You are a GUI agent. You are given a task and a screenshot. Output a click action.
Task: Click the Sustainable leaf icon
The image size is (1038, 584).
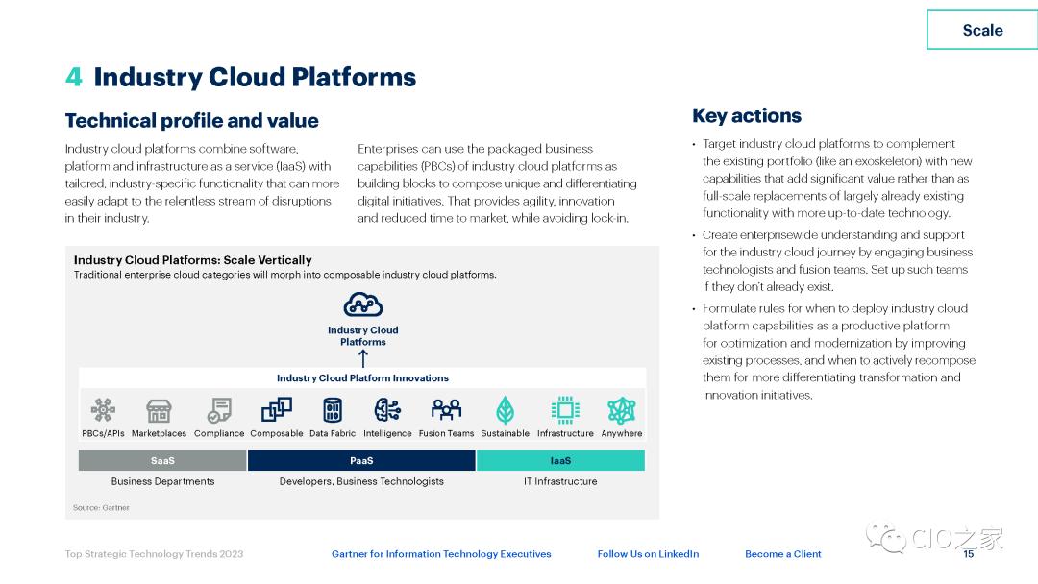(x=505, y=411)
